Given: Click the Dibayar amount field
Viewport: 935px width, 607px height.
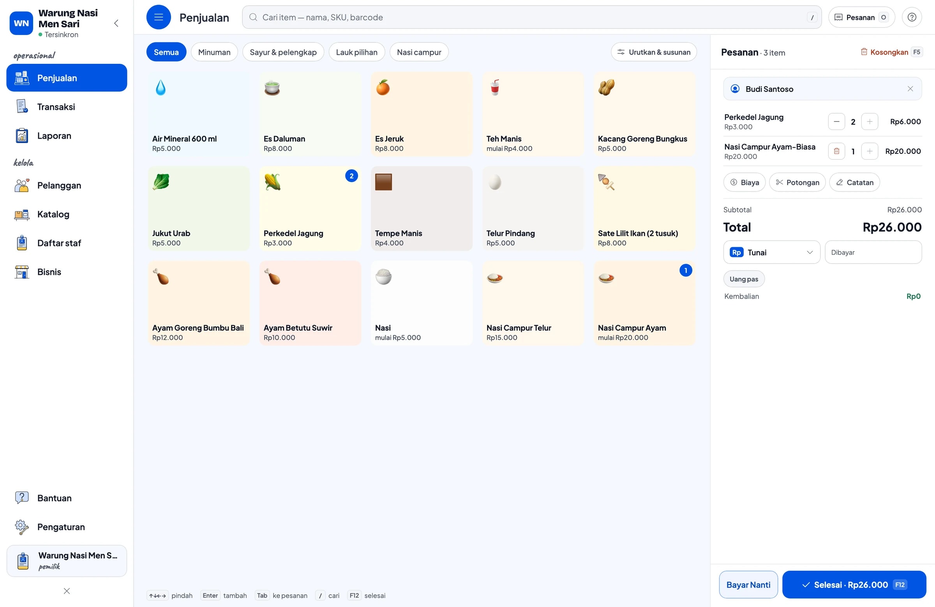Looking at the screenshot, I should pyautogui.click(x=873, y=252).
